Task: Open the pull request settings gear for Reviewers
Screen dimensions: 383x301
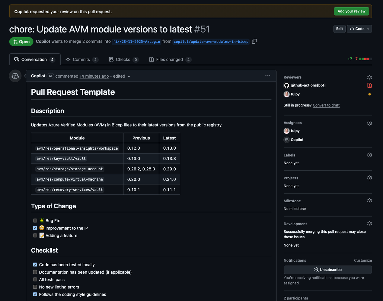Action: (x=369, y=77)
